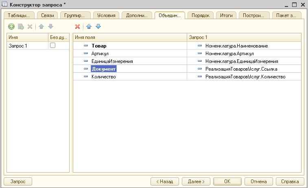
Task: Click the copy query icon
Action: [x=21, y=27]
